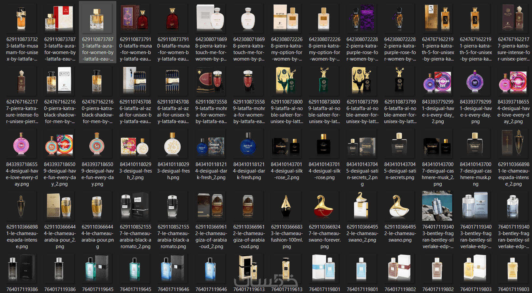Select Lattafa Mohra thumbnail with box
532x293 pixels.
click(x=211, y=81)
